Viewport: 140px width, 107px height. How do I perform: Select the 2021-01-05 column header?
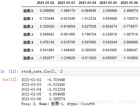point(108,3)
